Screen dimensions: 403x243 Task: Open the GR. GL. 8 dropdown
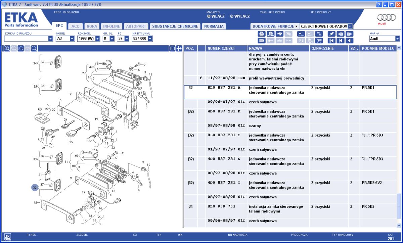112,39
